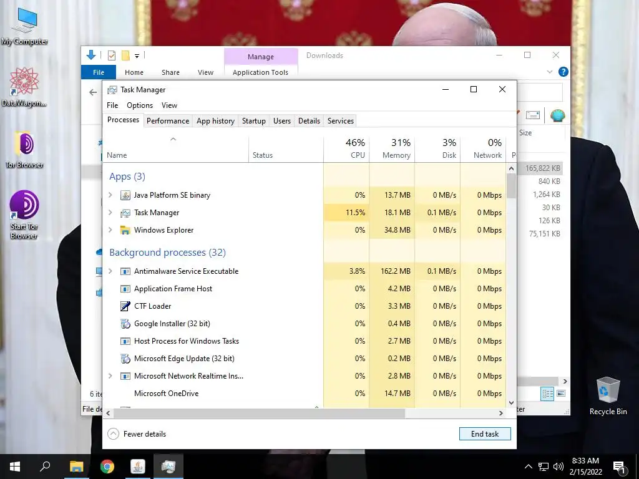Open the Task Manager File menu

point(112,105)
